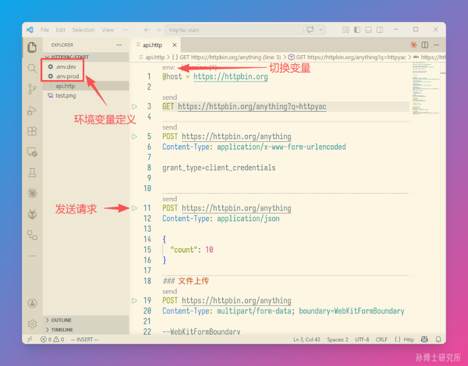Open the Selection menu
Screen dimensions: 468x366
click(84, 30)
